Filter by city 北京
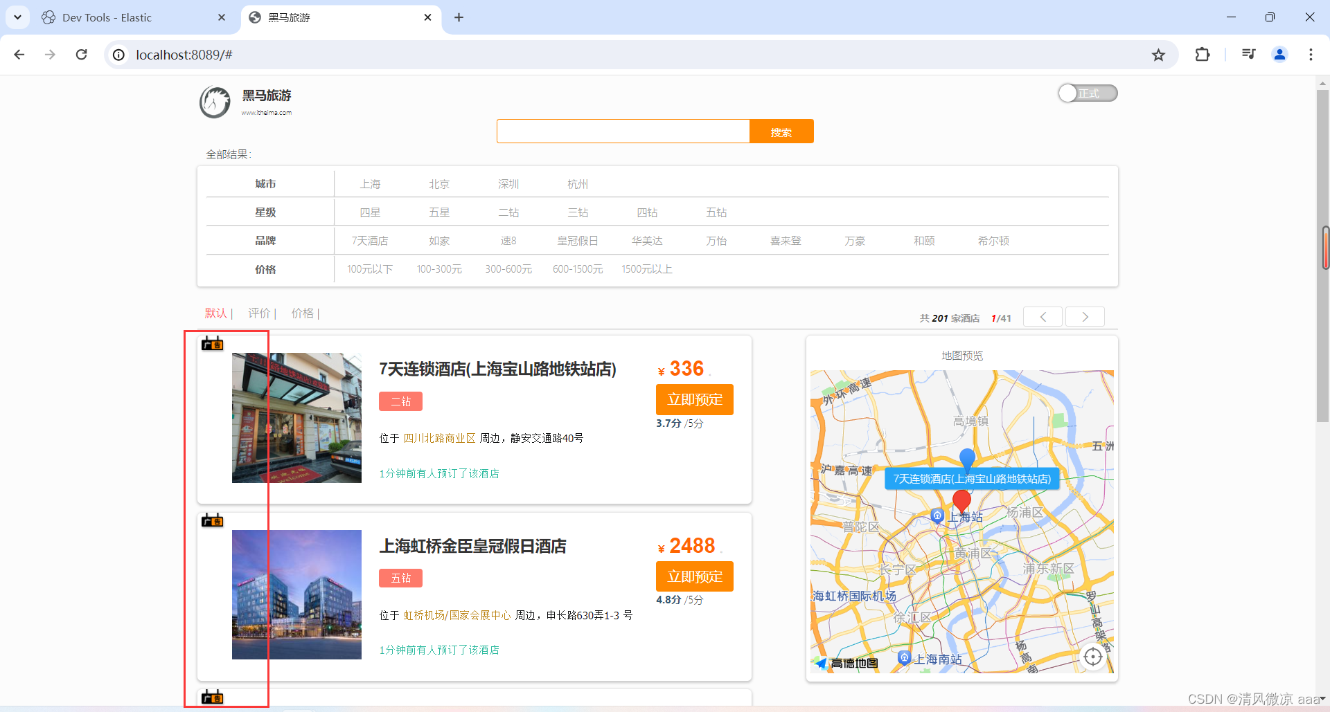This screenshot has width=1330, height=712. coord(439,184)
